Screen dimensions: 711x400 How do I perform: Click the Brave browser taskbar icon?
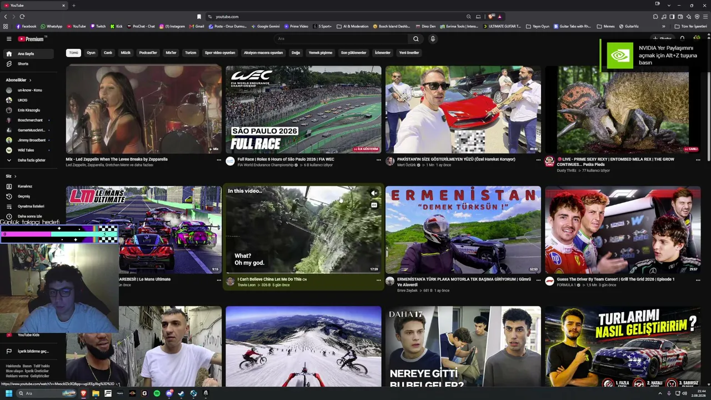(x=83, y=393)
